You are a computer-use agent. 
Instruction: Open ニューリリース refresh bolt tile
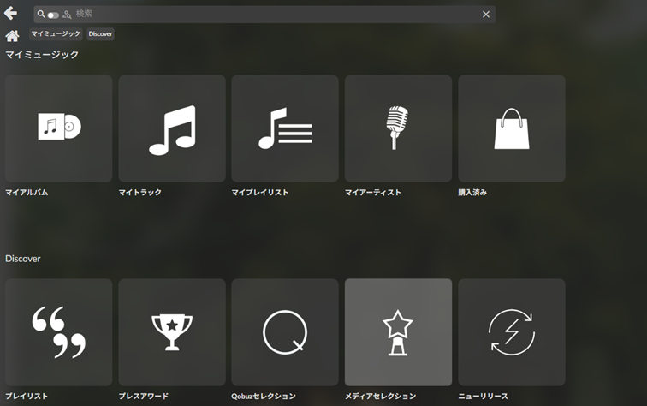(512, 332)
